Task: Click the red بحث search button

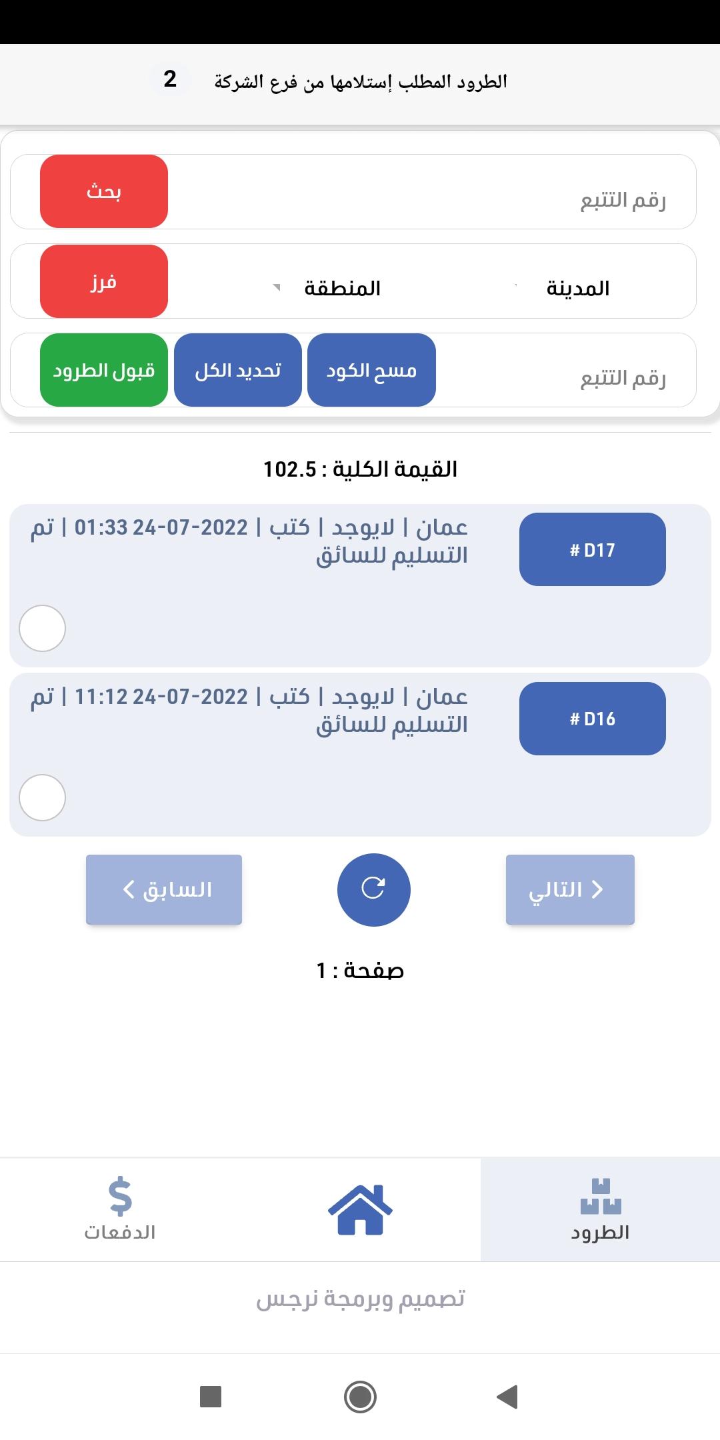Action: [x=104, y=191]
